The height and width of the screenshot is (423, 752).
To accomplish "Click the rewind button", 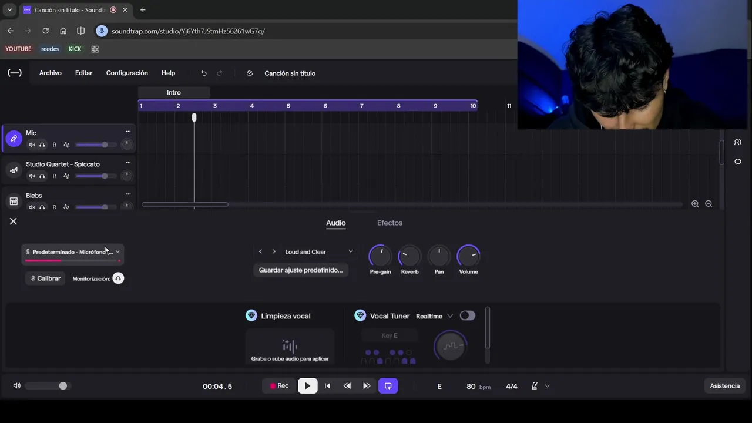I will click(x=347, y=386).
